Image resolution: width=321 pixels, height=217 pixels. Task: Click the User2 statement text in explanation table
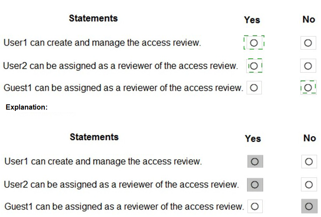point(121,184)
